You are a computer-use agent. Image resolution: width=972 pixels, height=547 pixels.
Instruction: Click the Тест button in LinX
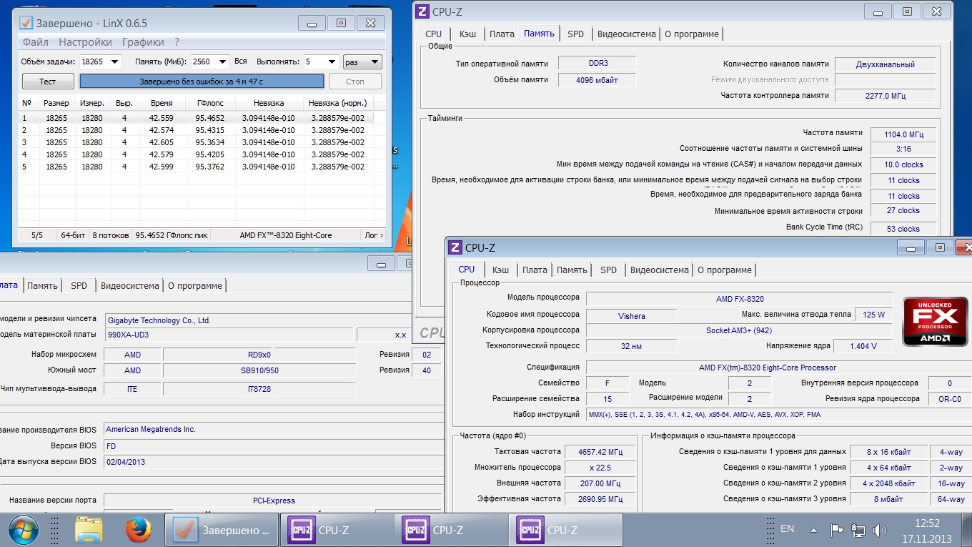tap(48, 82)
